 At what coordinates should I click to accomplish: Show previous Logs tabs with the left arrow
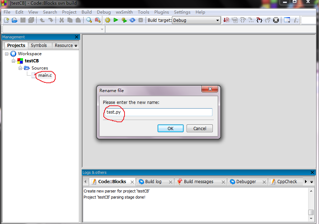click(85, 181)
